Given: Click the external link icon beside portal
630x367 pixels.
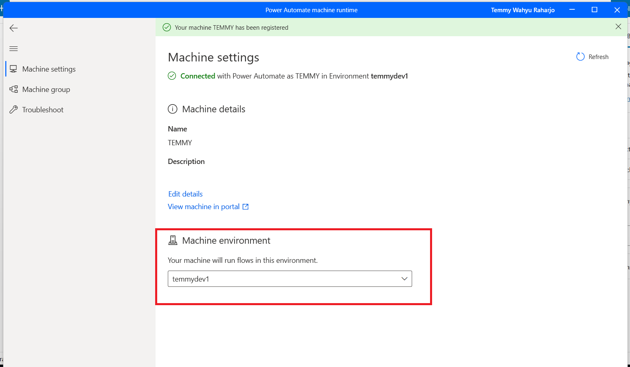Looking at the screenshot, I should pyautogui.click(x=246, y=207).
